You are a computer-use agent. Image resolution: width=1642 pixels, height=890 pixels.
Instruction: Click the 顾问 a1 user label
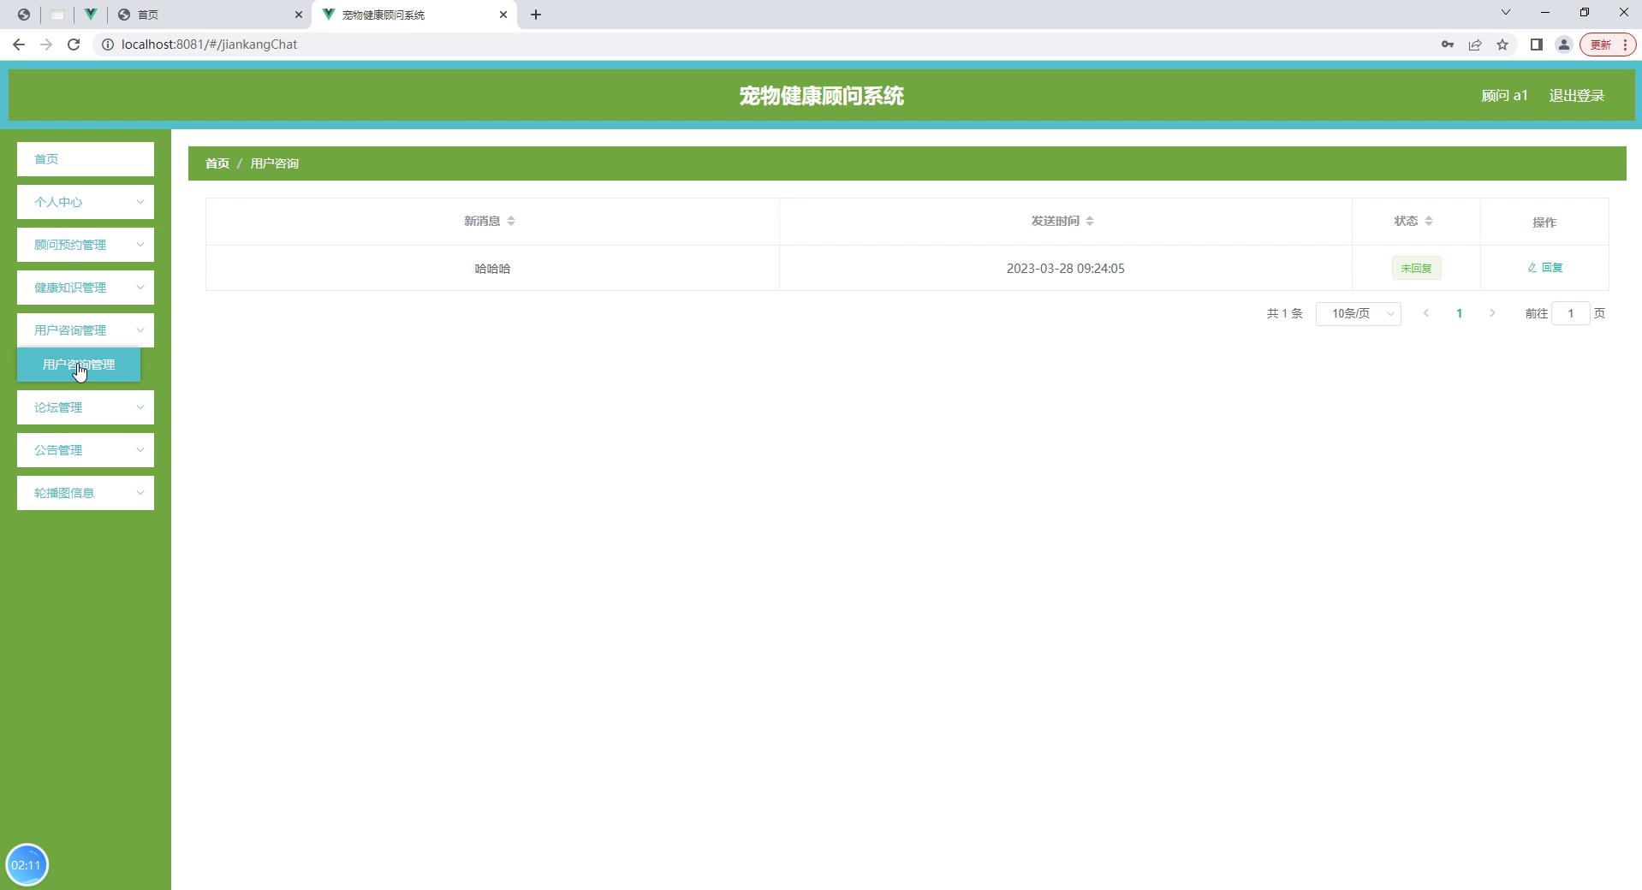click(1504, 96)
